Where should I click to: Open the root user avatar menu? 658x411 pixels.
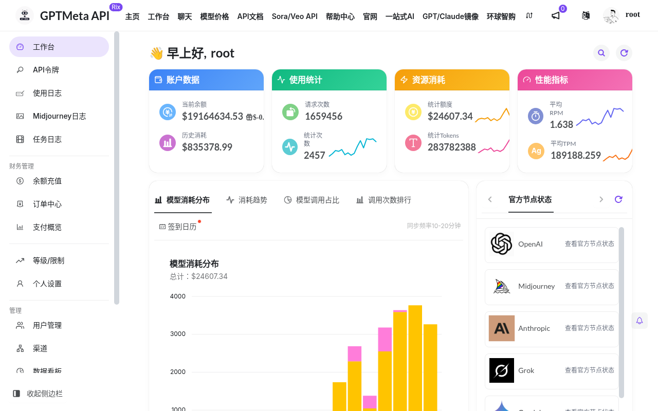[x=611, y=15]
